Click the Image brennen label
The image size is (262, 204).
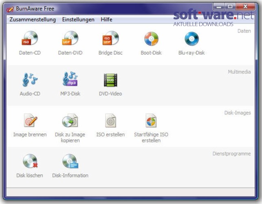click(x=30, y=135)
